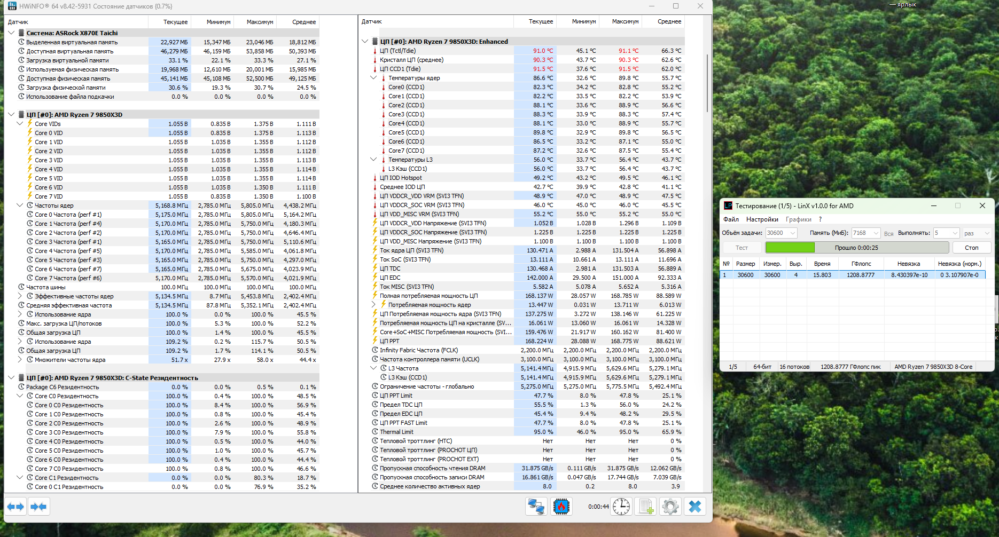The image size is (999, 537).
Task: Click the CPU flame chip icon in HWiNFO
Action: pos(561,507)
